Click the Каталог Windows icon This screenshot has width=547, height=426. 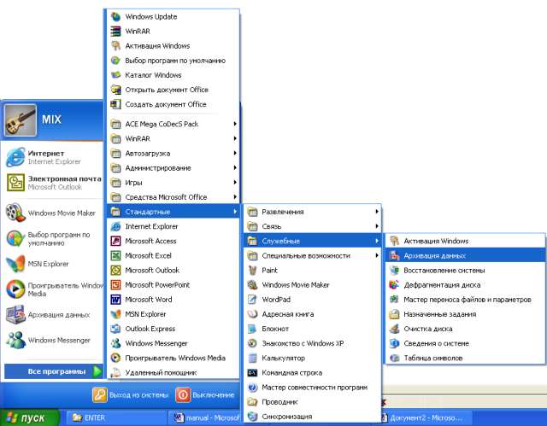tap(115, 75)
